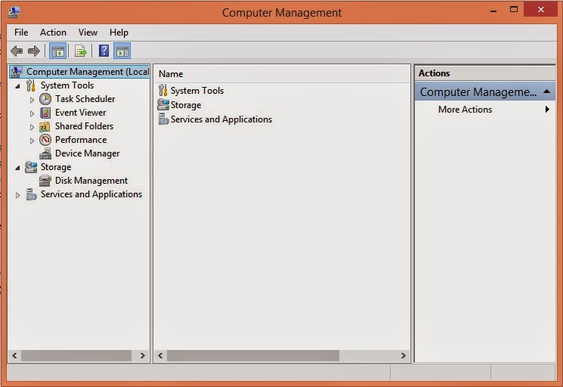The height and width of the screenshot is (387, 563).
Task: Select Computer Management (Local) root node
Action: [88, 72]
